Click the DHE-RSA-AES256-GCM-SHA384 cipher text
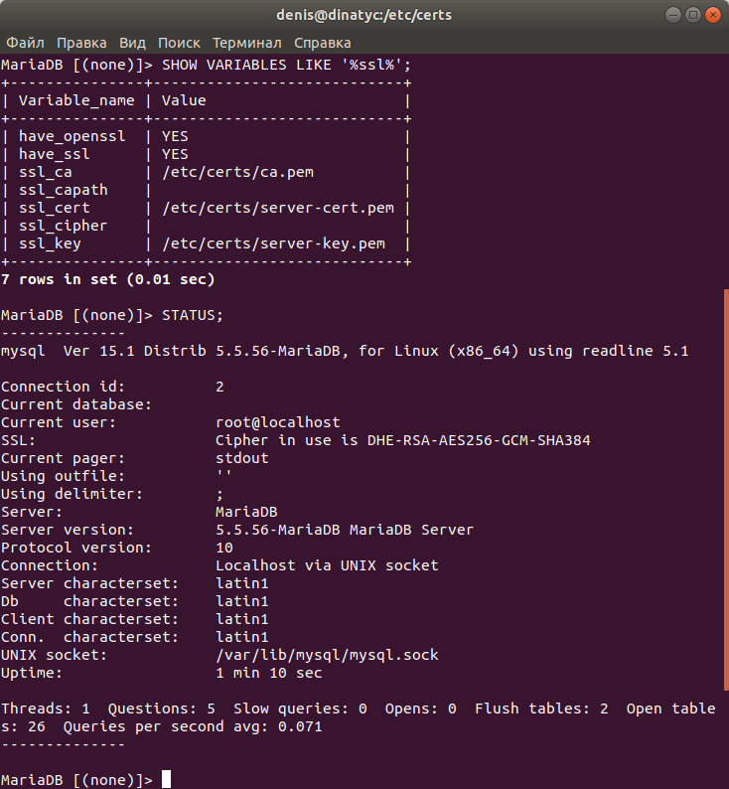The image size is (729, 789). click(x=479, y=440)
